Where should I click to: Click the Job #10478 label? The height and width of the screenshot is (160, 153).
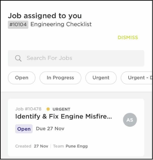[x=28, y=109]
